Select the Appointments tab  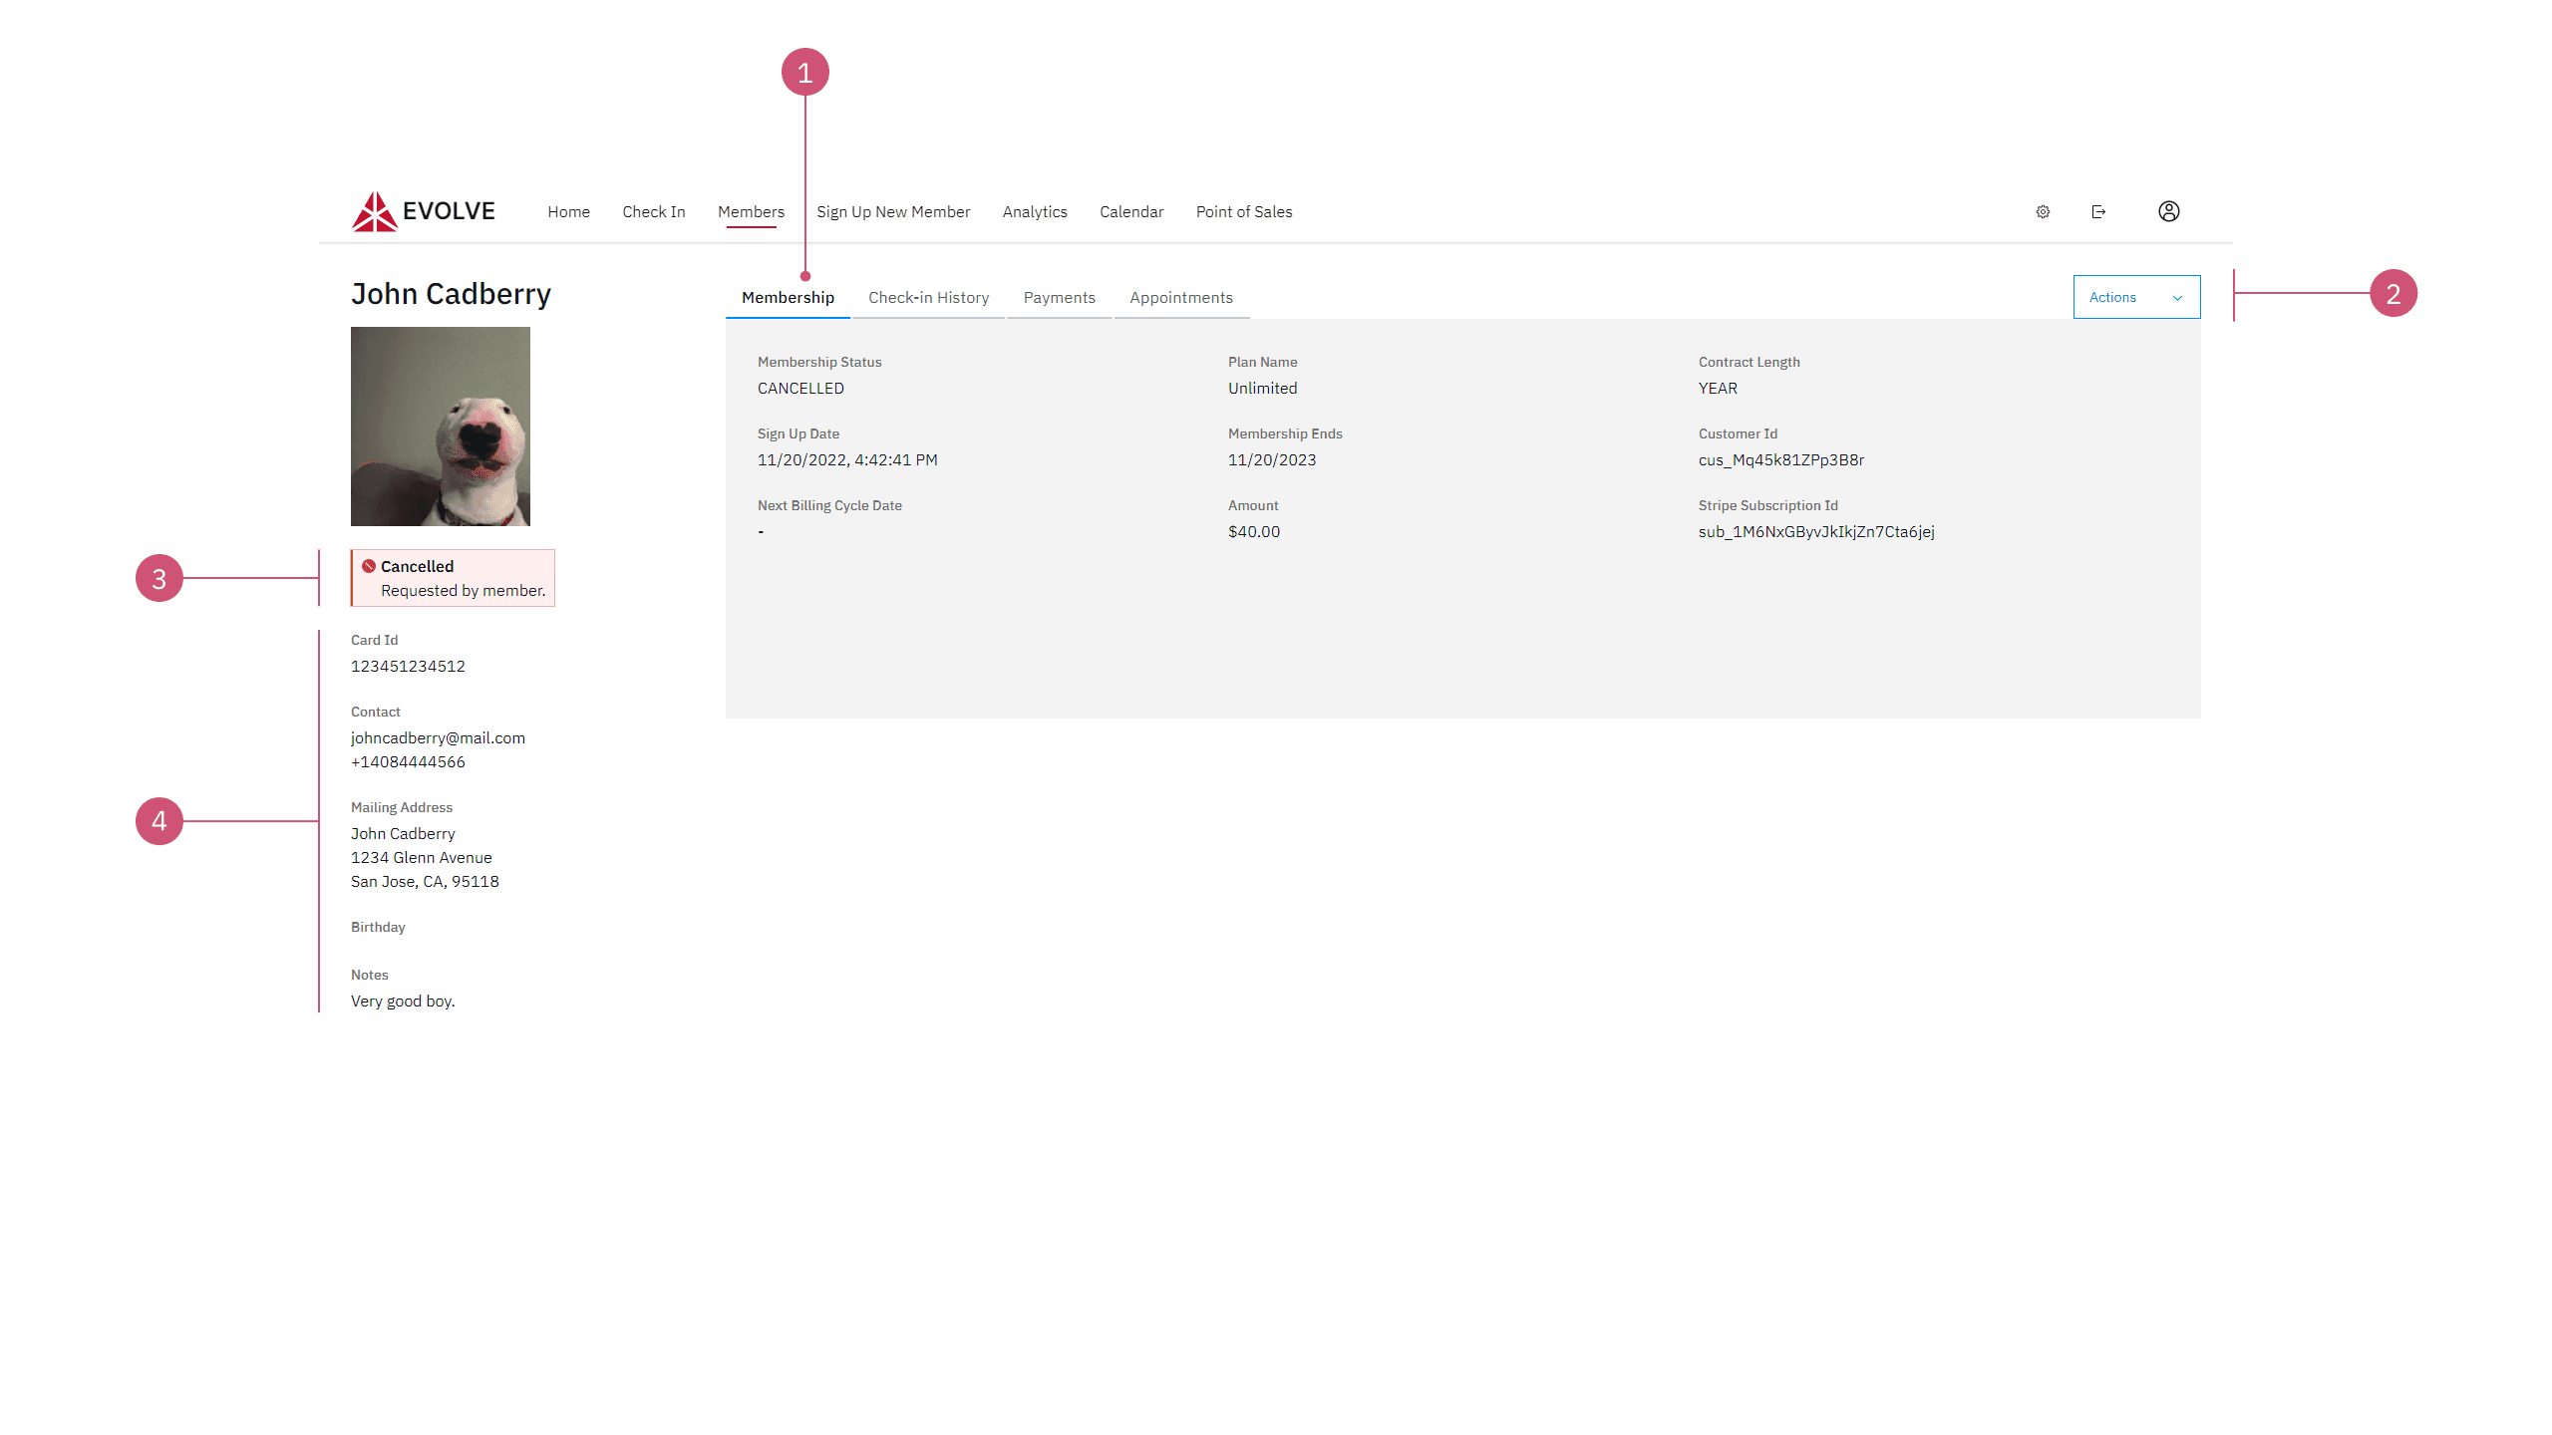(x=1180, y=298)
